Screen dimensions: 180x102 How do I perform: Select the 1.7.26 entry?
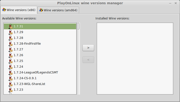[x=40, y=55]
